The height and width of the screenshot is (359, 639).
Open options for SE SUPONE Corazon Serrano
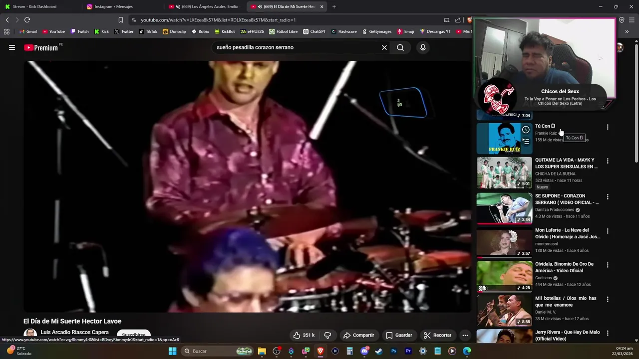tap(608, 197)
